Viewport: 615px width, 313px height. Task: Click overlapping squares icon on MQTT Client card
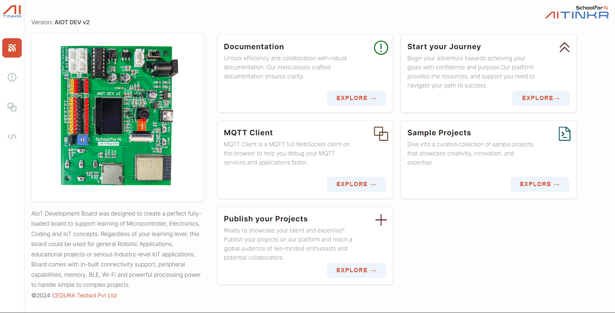(381, 134)
